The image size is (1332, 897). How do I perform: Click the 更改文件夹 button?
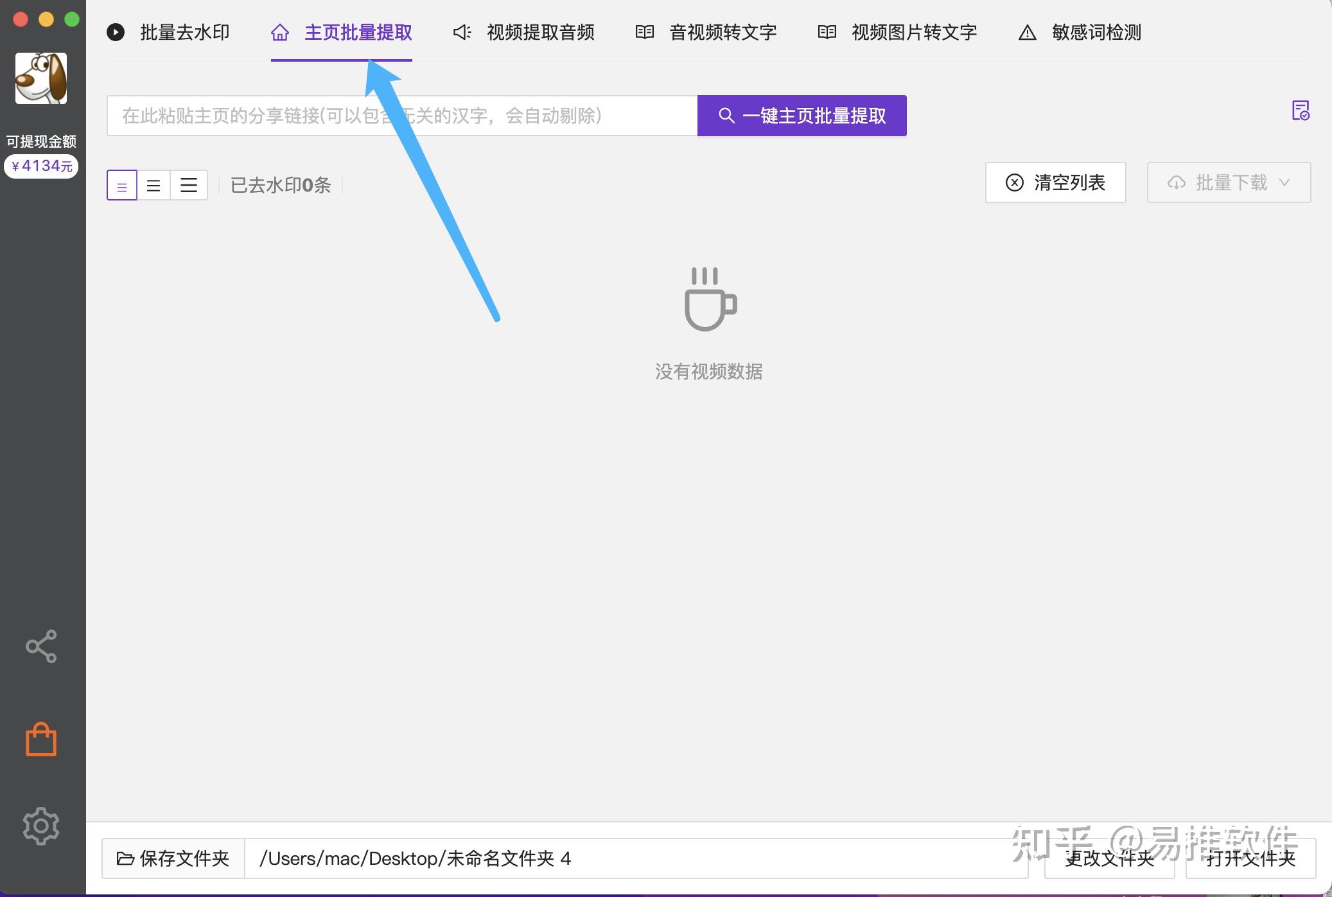pyautogui.click(x=1109, y=858)
